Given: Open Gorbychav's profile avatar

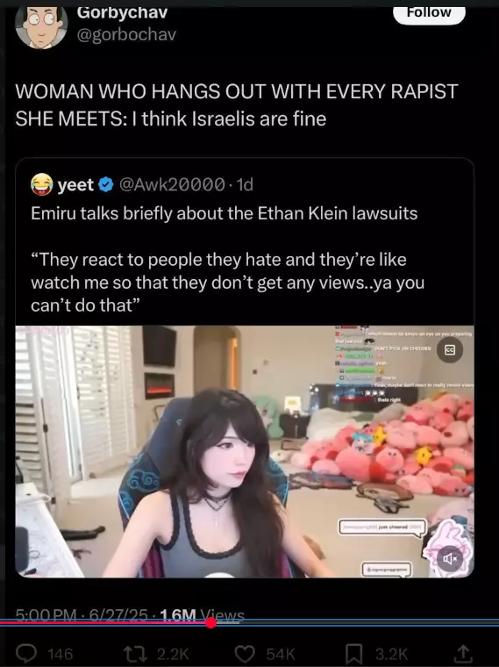Looking at the screenshot, I should tap(41, 27).
